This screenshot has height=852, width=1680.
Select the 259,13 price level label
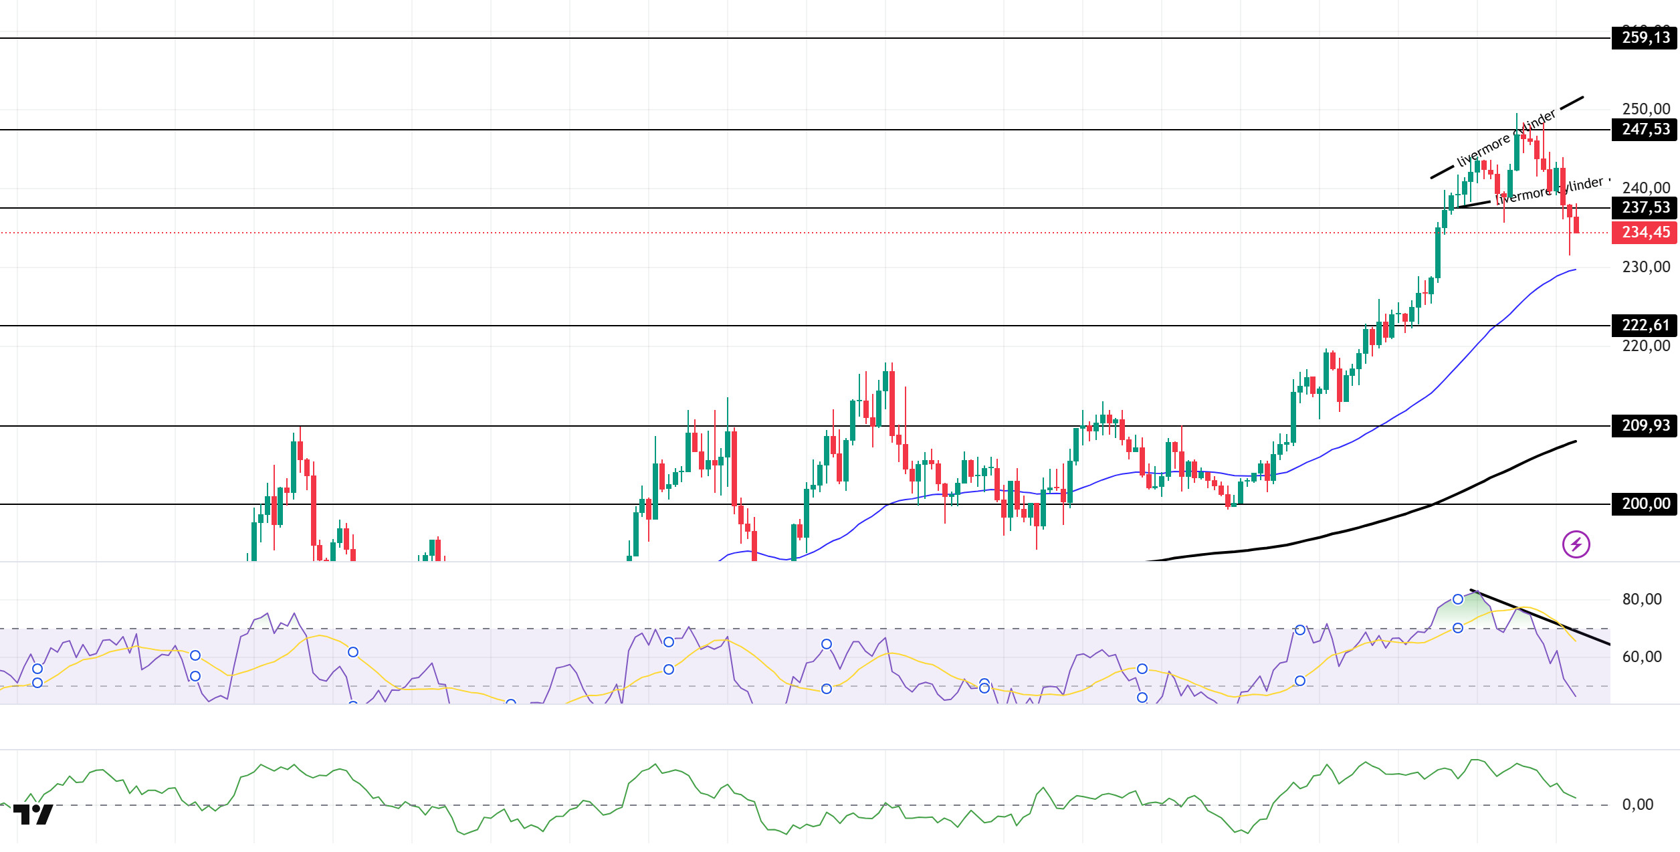click(1645, 38)
